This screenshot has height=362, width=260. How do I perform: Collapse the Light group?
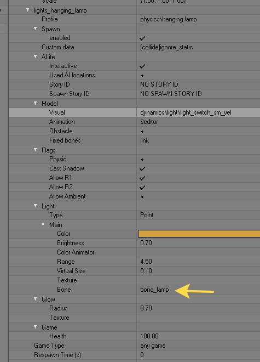click(35, 206)
